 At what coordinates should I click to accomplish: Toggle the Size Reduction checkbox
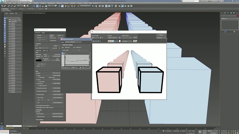(37, 114)
